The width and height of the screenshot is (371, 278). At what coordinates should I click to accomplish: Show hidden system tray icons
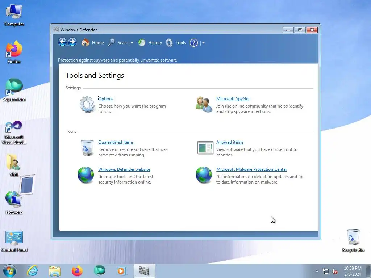coord(317,271)
